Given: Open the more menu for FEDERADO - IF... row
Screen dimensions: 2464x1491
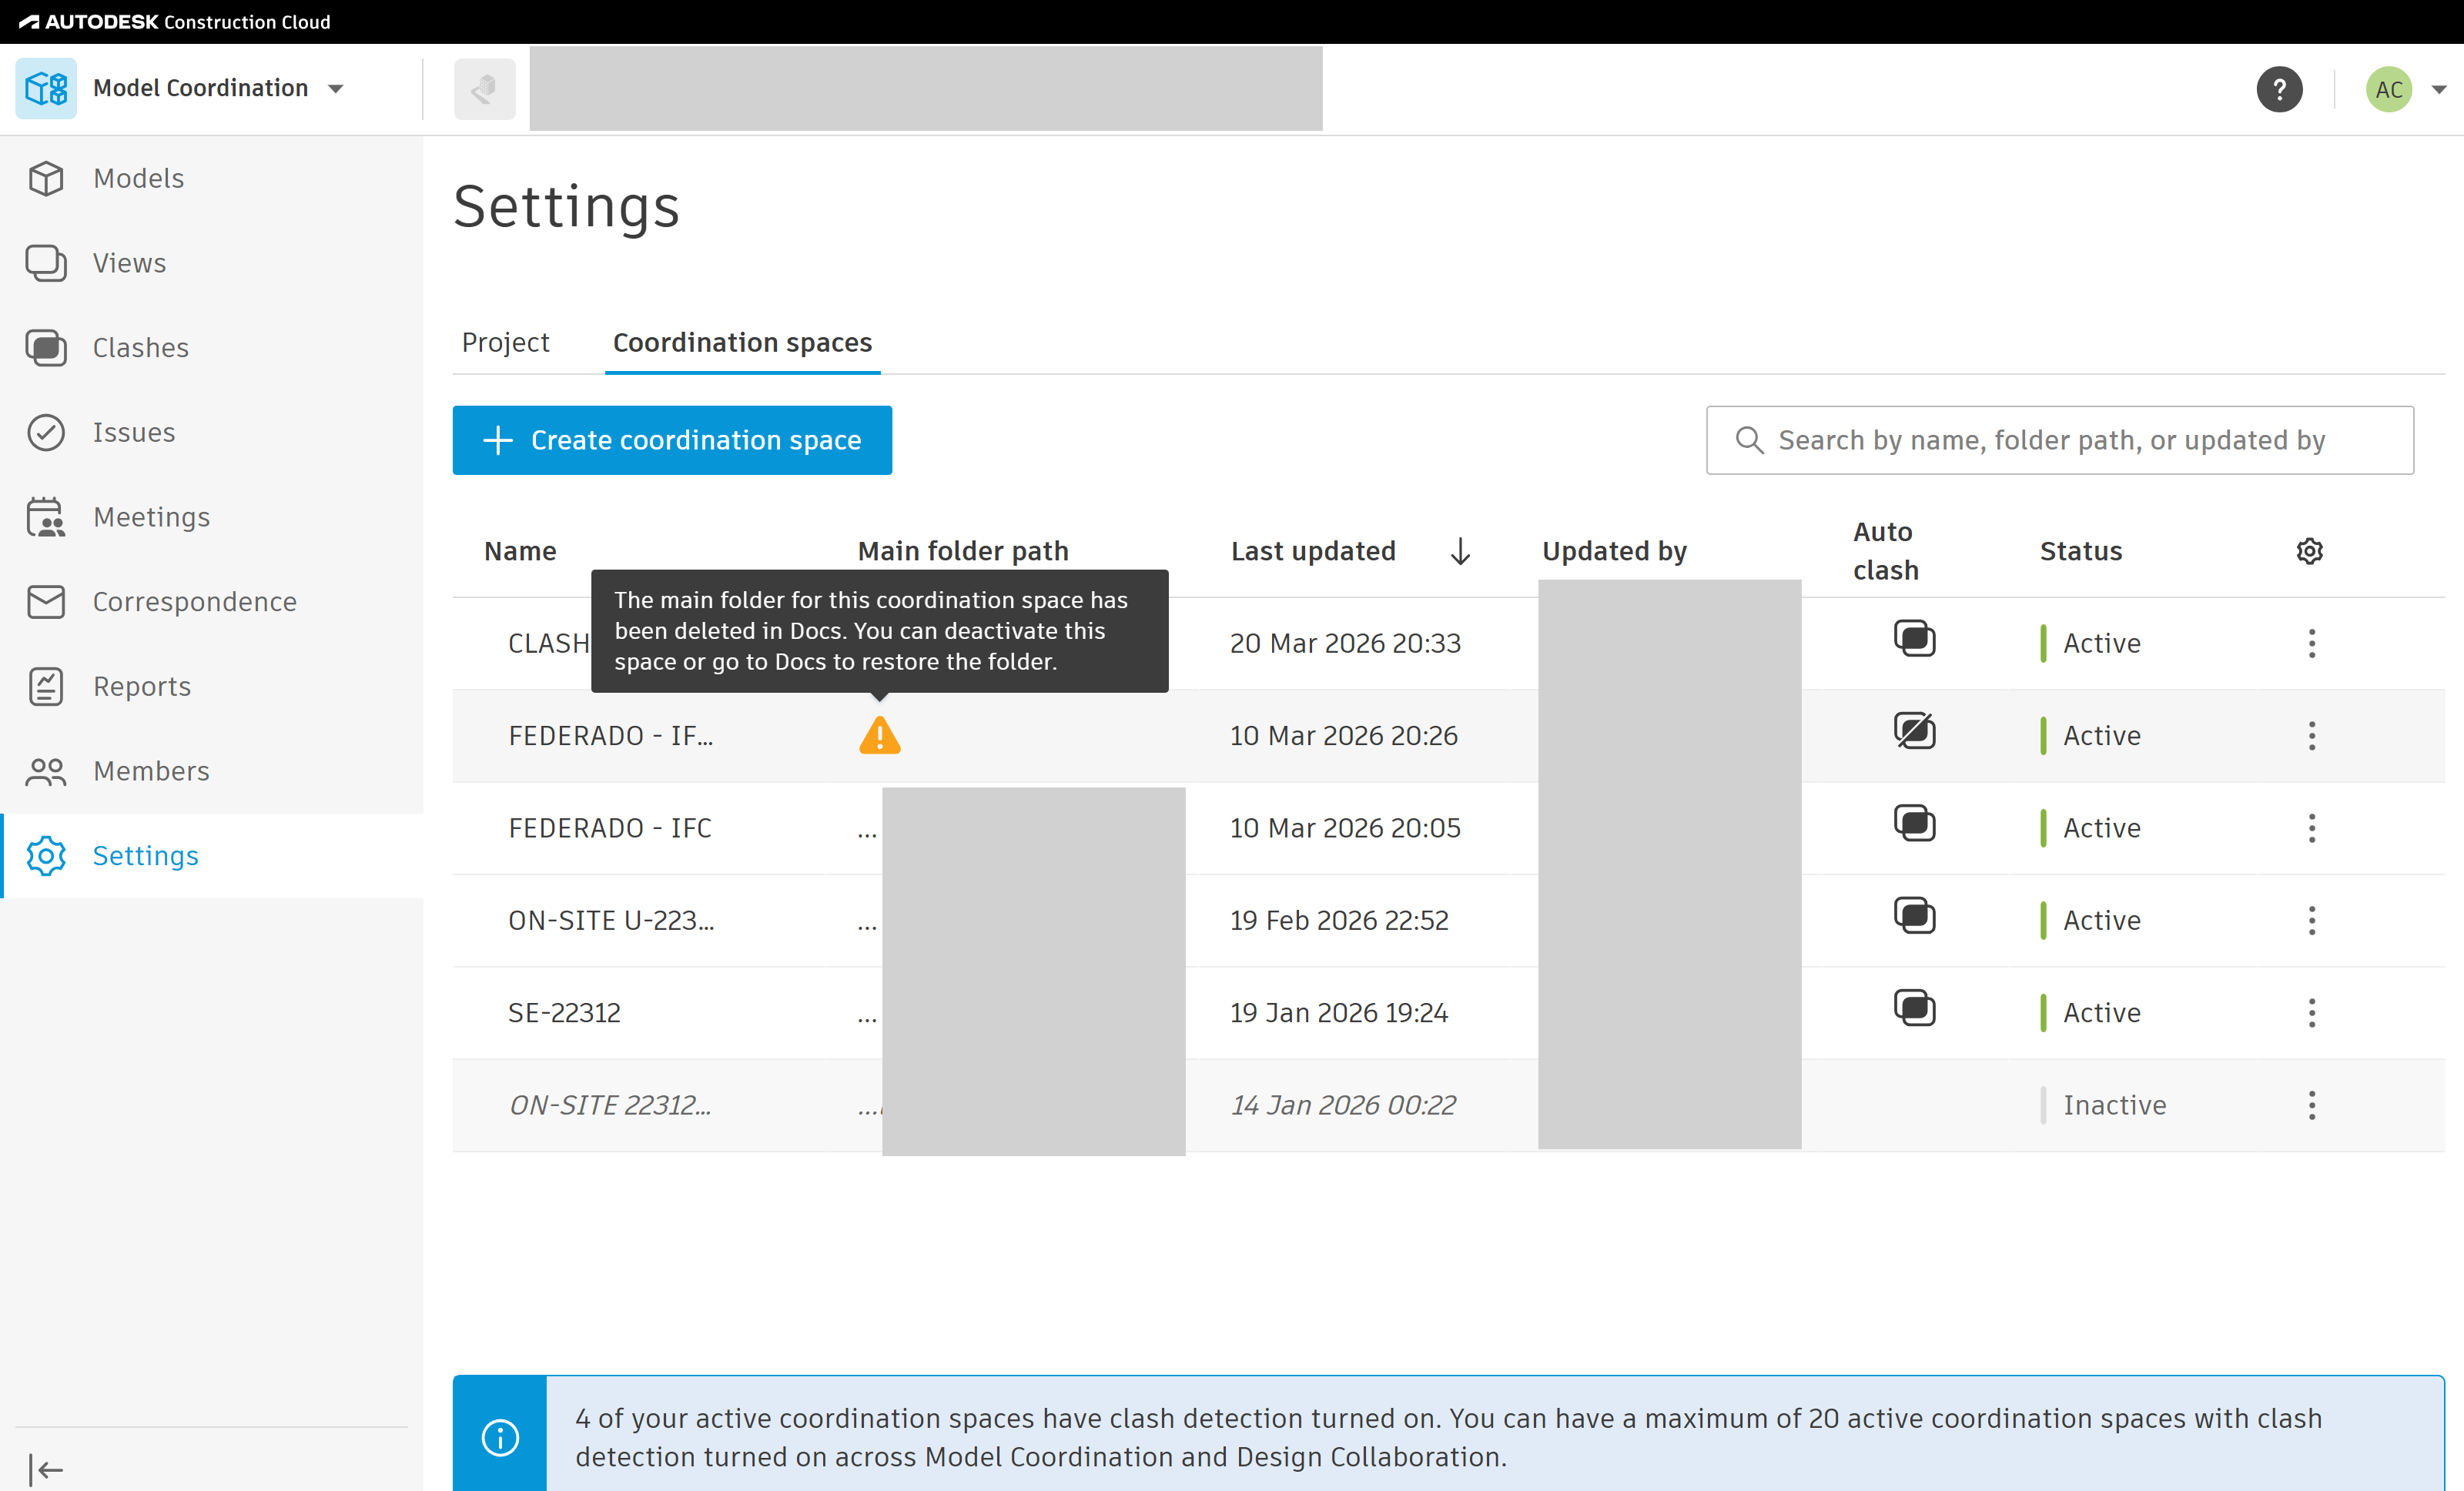Looking at the screenshot, I should coord(2312,735).
